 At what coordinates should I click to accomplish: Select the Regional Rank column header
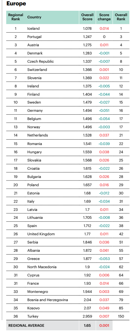(x=15, y=17)
